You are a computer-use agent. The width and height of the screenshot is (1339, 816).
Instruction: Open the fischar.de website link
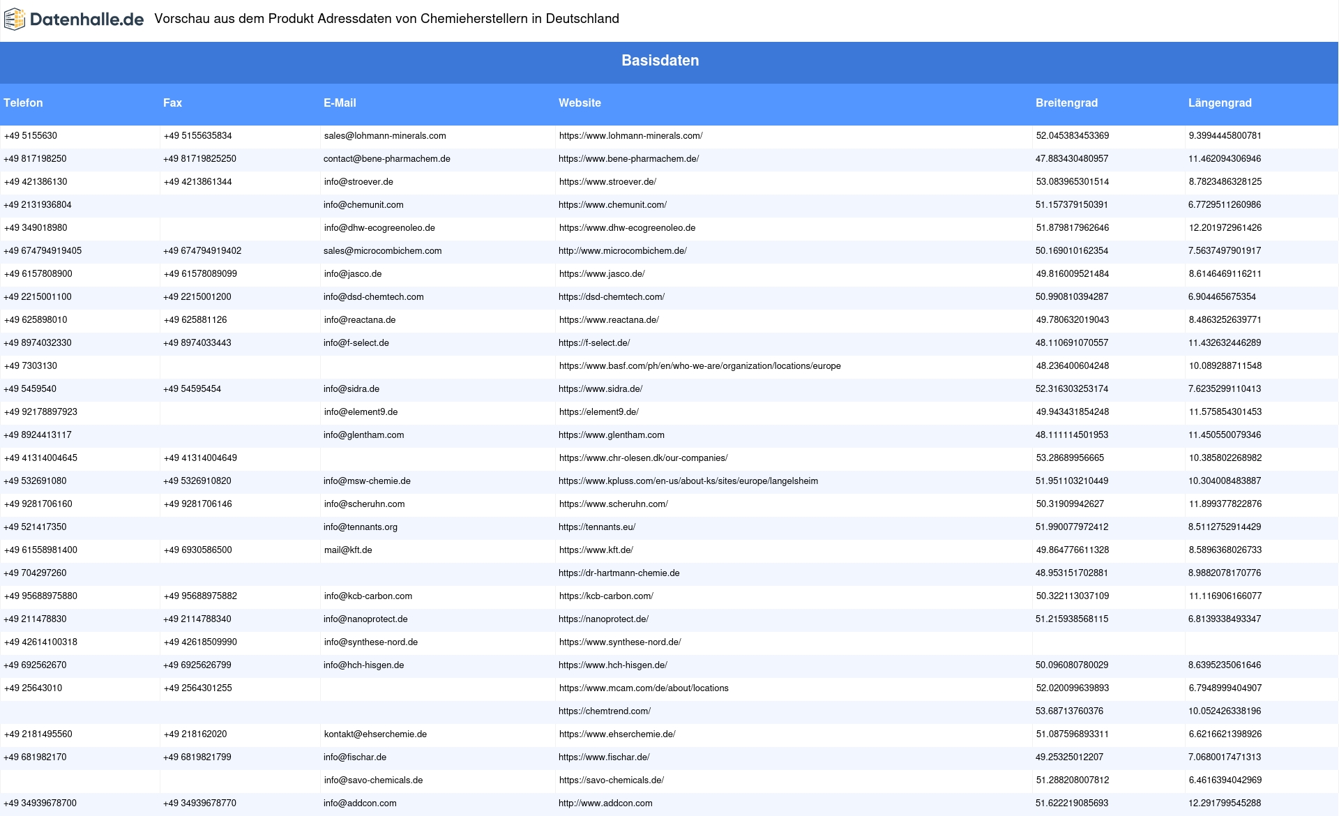604,757
